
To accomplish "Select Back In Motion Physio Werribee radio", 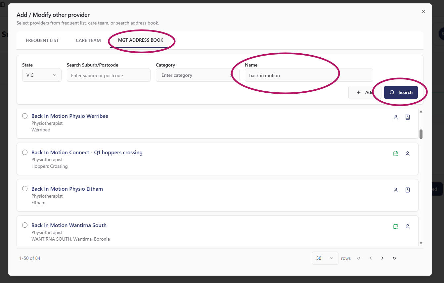I will [x=25, y=116].
